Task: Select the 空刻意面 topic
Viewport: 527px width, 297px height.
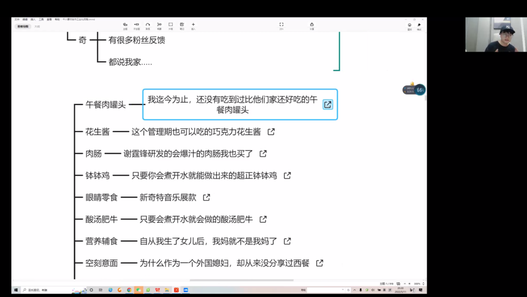Action: tap(101, 263)
